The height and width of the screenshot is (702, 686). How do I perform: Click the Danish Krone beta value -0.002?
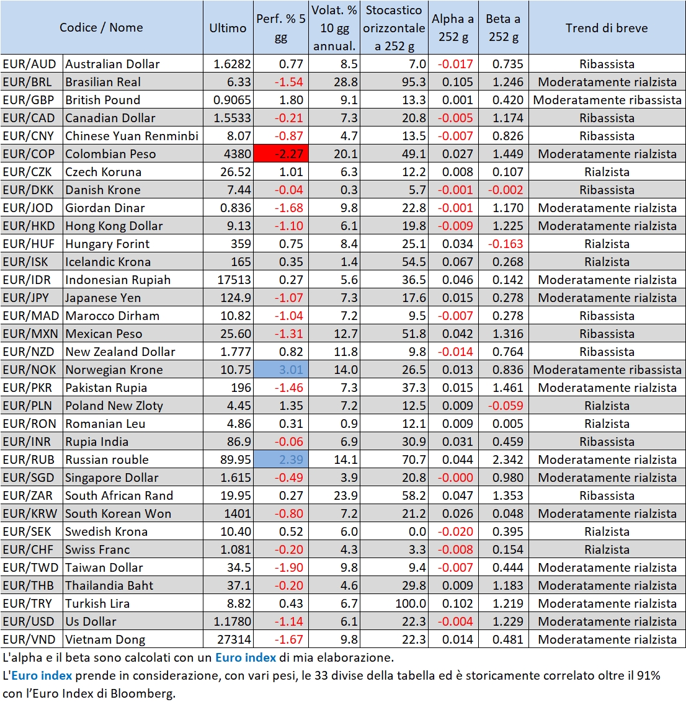(503, 190)
